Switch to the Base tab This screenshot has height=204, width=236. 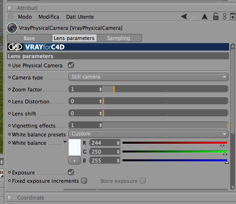click(29, 38)
